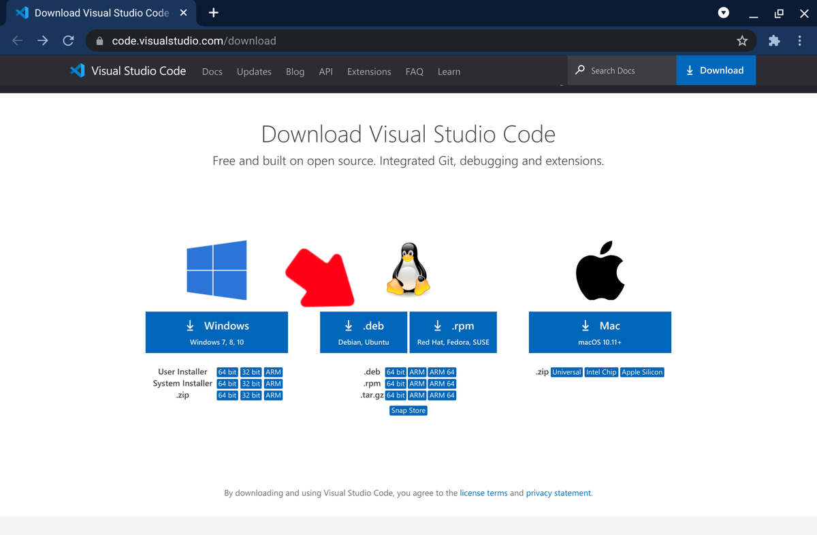Click the Linux Tux penguin image
817x535 pixels.
pyautogui.click(x=408, y=269)
